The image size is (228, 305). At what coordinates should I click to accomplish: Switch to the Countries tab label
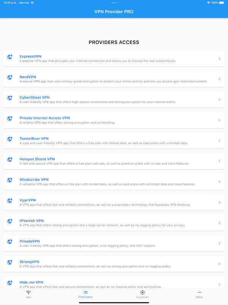[142, 297]
